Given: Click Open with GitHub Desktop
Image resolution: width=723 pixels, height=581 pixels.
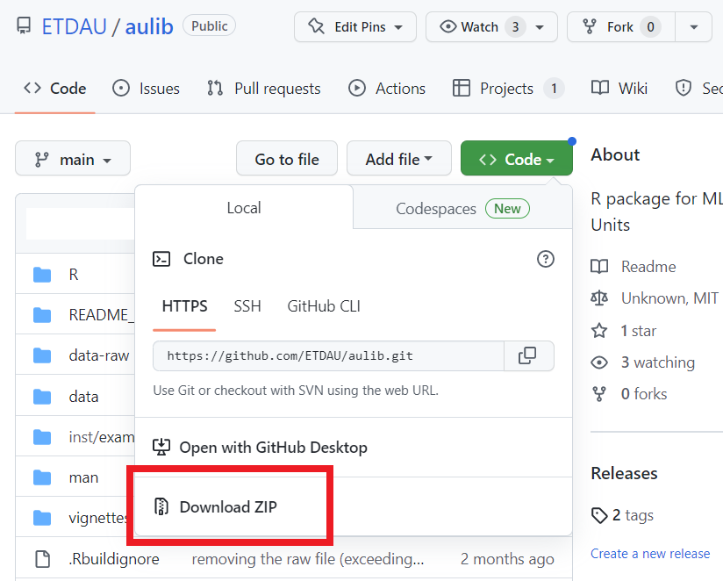Looking at the screenshot, I should click(x=274, y=447).
